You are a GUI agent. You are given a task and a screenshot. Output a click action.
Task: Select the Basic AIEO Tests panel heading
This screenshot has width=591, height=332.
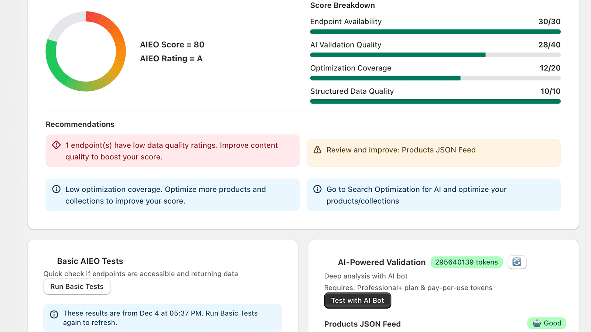[90, 261]
